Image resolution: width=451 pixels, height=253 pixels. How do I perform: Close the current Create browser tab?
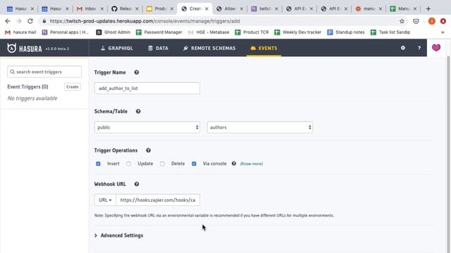pos(206,9)
